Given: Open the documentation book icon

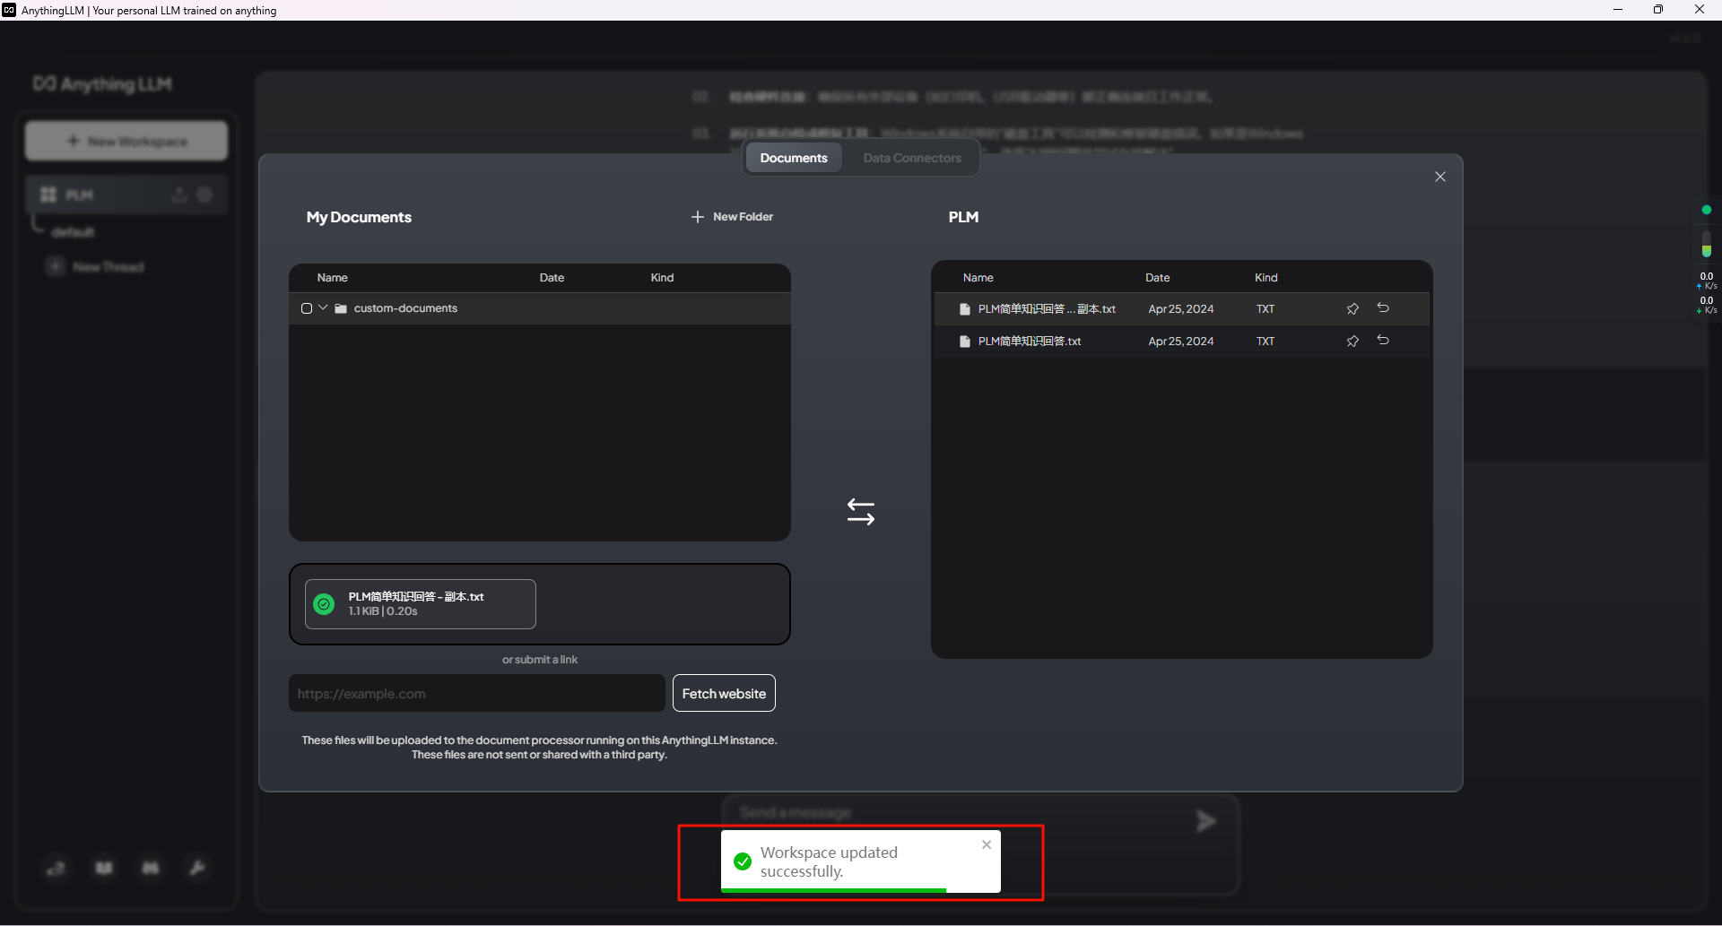Looking at the screenshot, I should coord(104,868).
